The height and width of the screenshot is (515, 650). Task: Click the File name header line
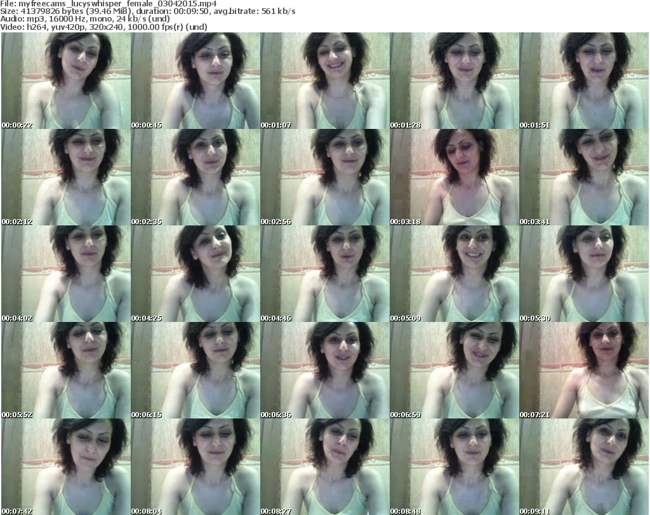click(109, 4)
